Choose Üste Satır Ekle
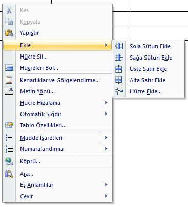The image size is (188, 207). pyautogui.click(x=148, y=69)
